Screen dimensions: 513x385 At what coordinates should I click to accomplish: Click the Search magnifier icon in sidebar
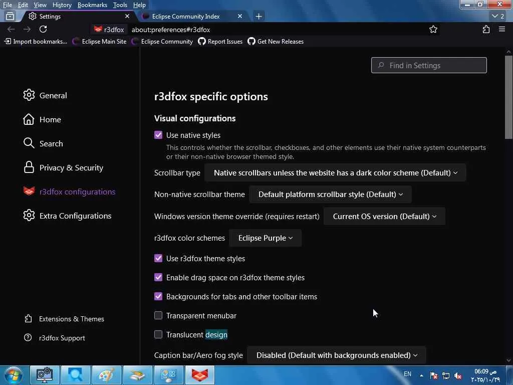tap(29, 143)
